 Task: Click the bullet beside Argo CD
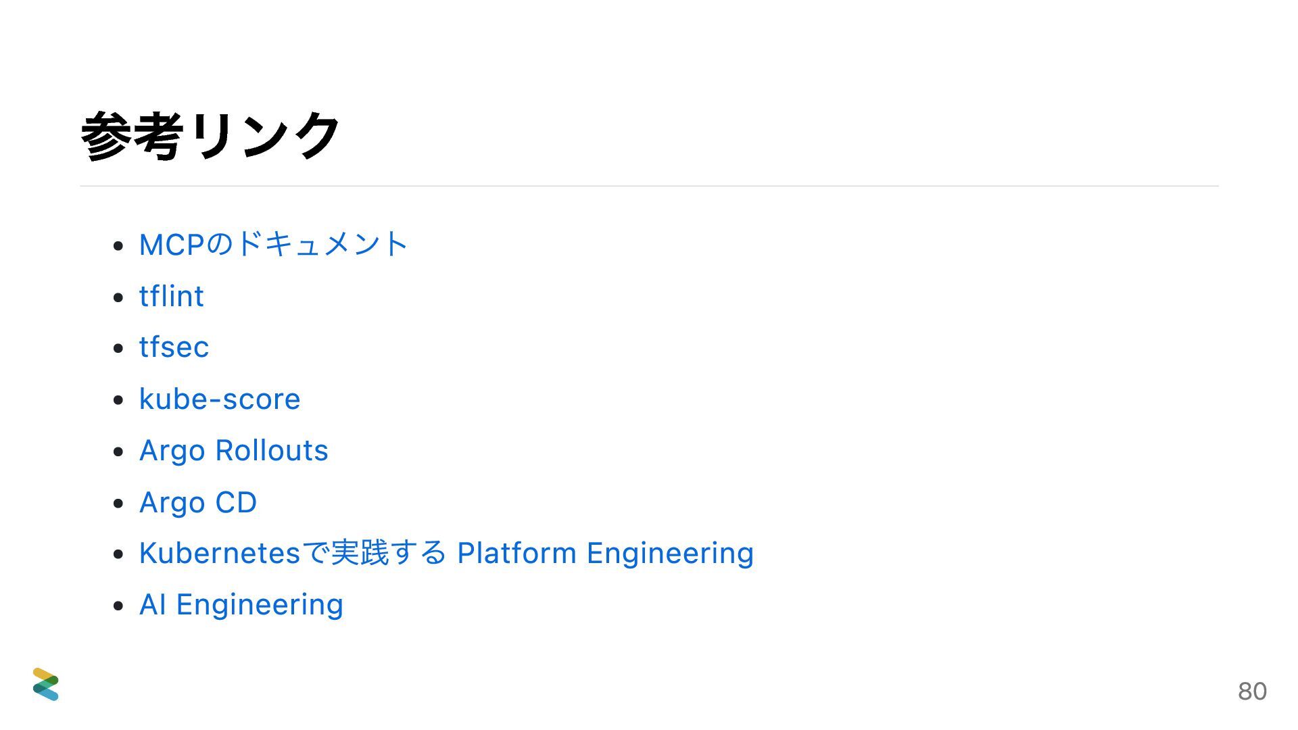[x=119, y=503]
